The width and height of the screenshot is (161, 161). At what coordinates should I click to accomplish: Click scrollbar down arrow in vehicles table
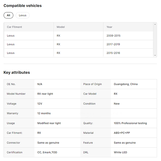[x=155, y=55]
